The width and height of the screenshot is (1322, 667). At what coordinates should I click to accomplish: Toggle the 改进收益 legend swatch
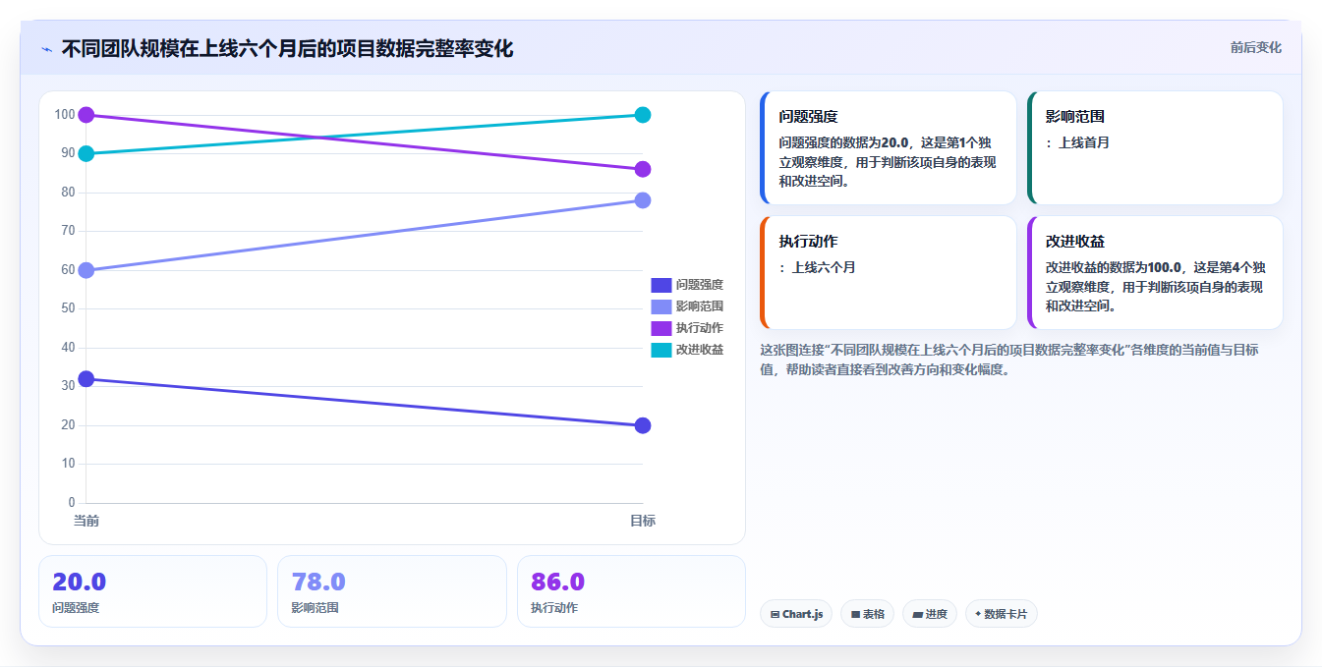[x=661, y=350]
